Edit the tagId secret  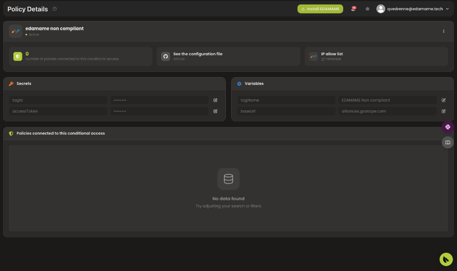216,100
